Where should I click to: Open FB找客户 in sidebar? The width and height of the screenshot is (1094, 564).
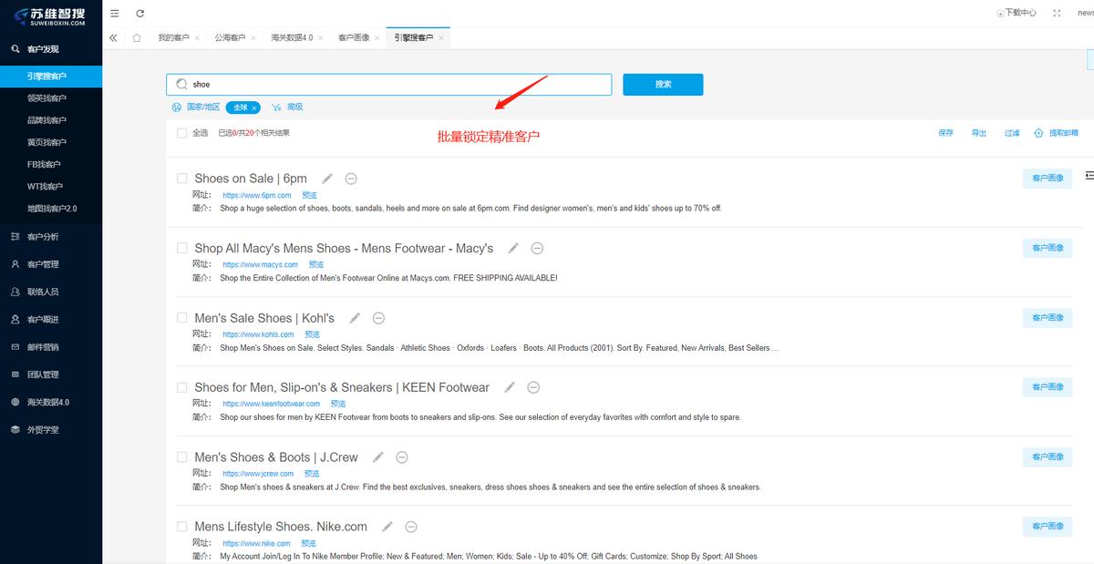(x=44, y=165)
